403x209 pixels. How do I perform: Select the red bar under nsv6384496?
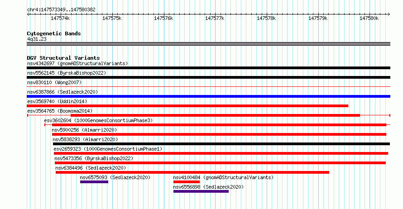point(192,172)
